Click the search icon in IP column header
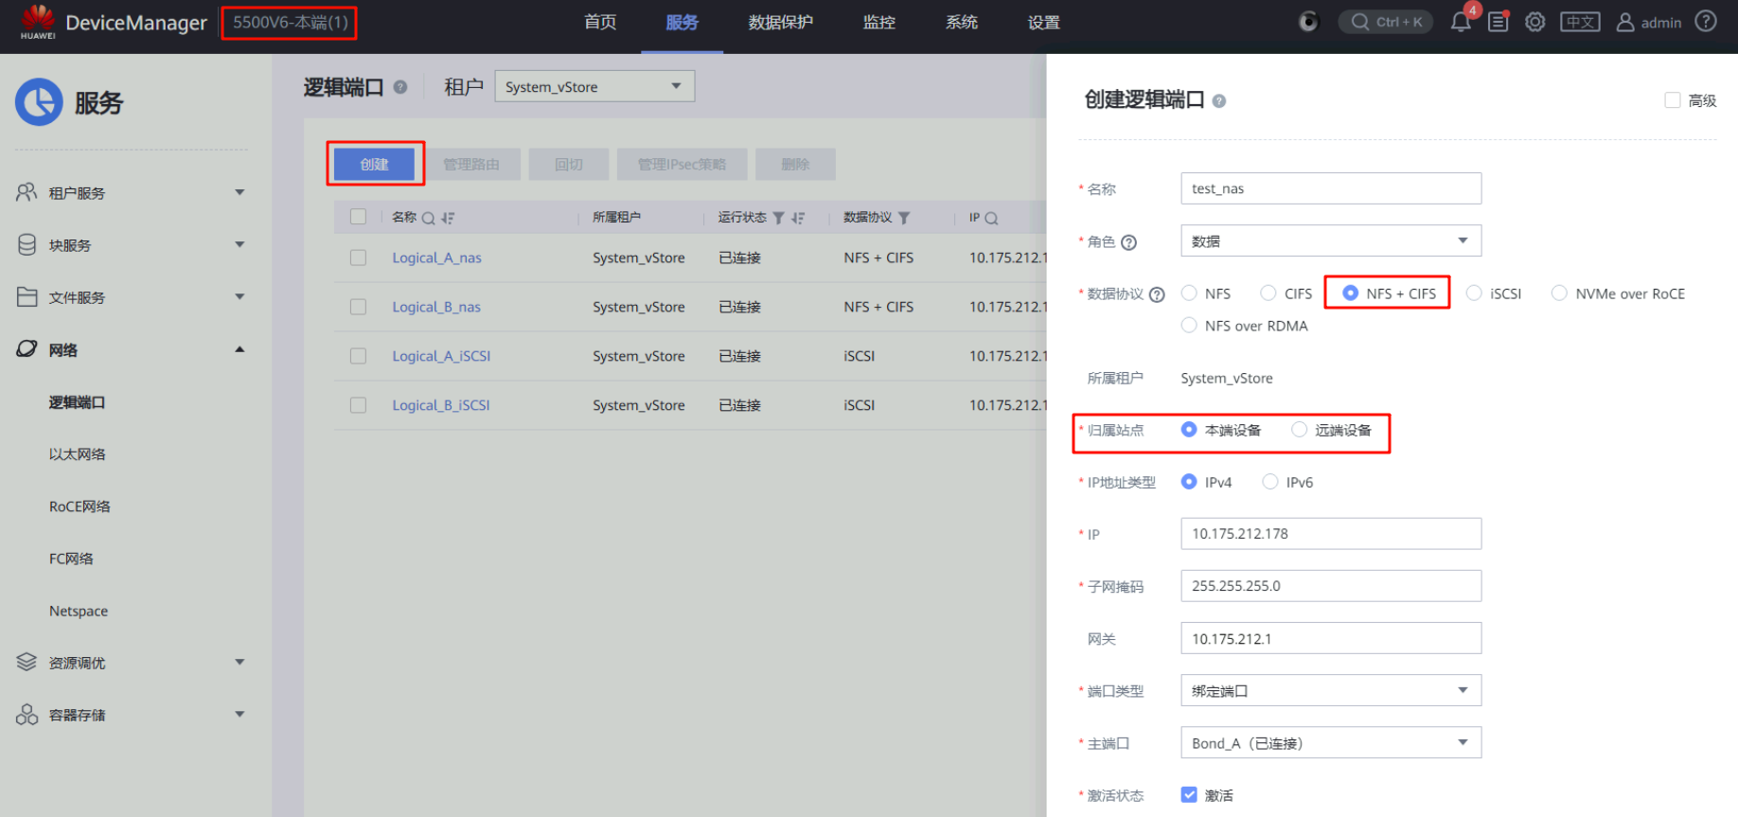 point(991,218)
